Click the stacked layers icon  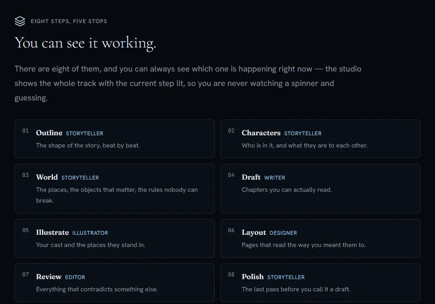click(20, 21)
